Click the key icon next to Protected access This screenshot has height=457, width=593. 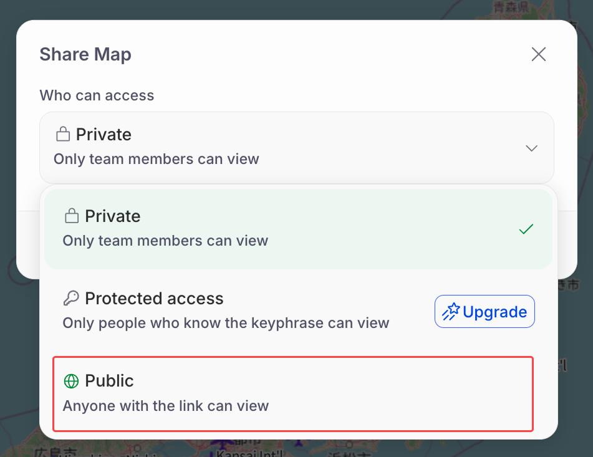(x=71, y=298)
